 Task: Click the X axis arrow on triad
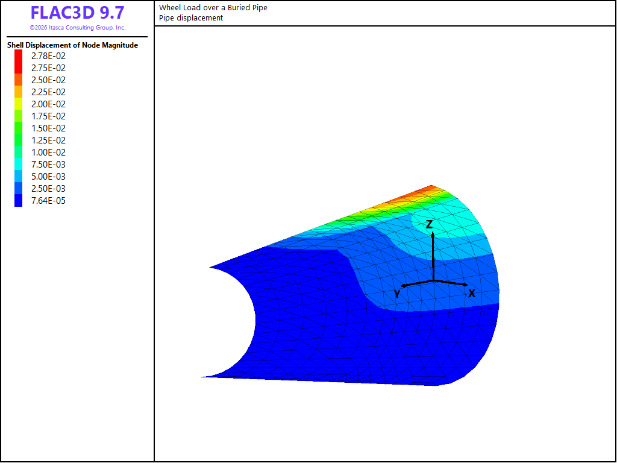coord(451,283)
